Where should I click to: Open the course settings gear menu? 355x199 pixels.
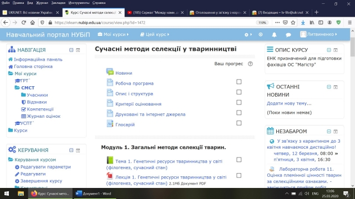click(x=248, y=34)
